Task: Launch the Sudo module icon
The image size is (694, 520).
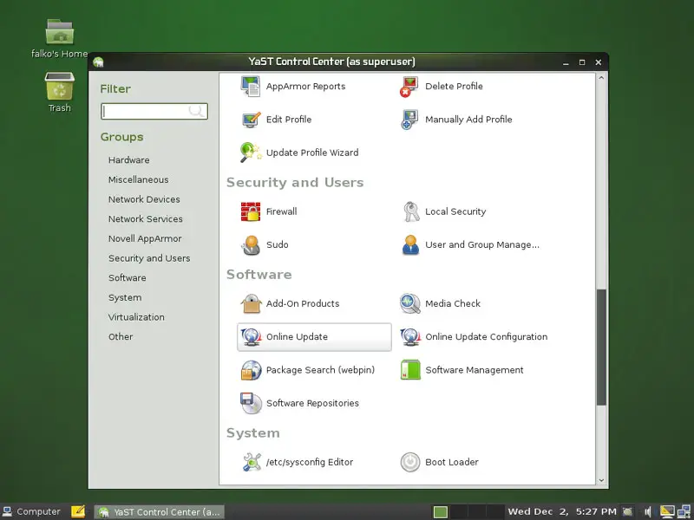Action: (x=251, y=244)
